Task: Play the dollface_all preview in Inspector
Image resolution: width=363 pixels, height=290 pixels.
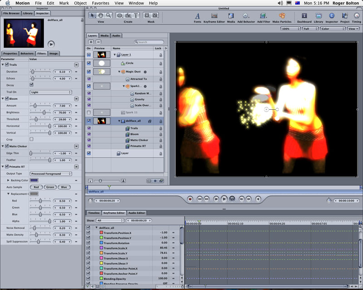Action: click(x=51, y=44)
